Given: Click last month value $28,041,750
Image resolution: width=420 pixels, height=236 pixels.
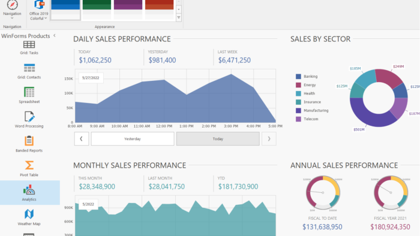Looking at the screenshot, I should (167, 186).
